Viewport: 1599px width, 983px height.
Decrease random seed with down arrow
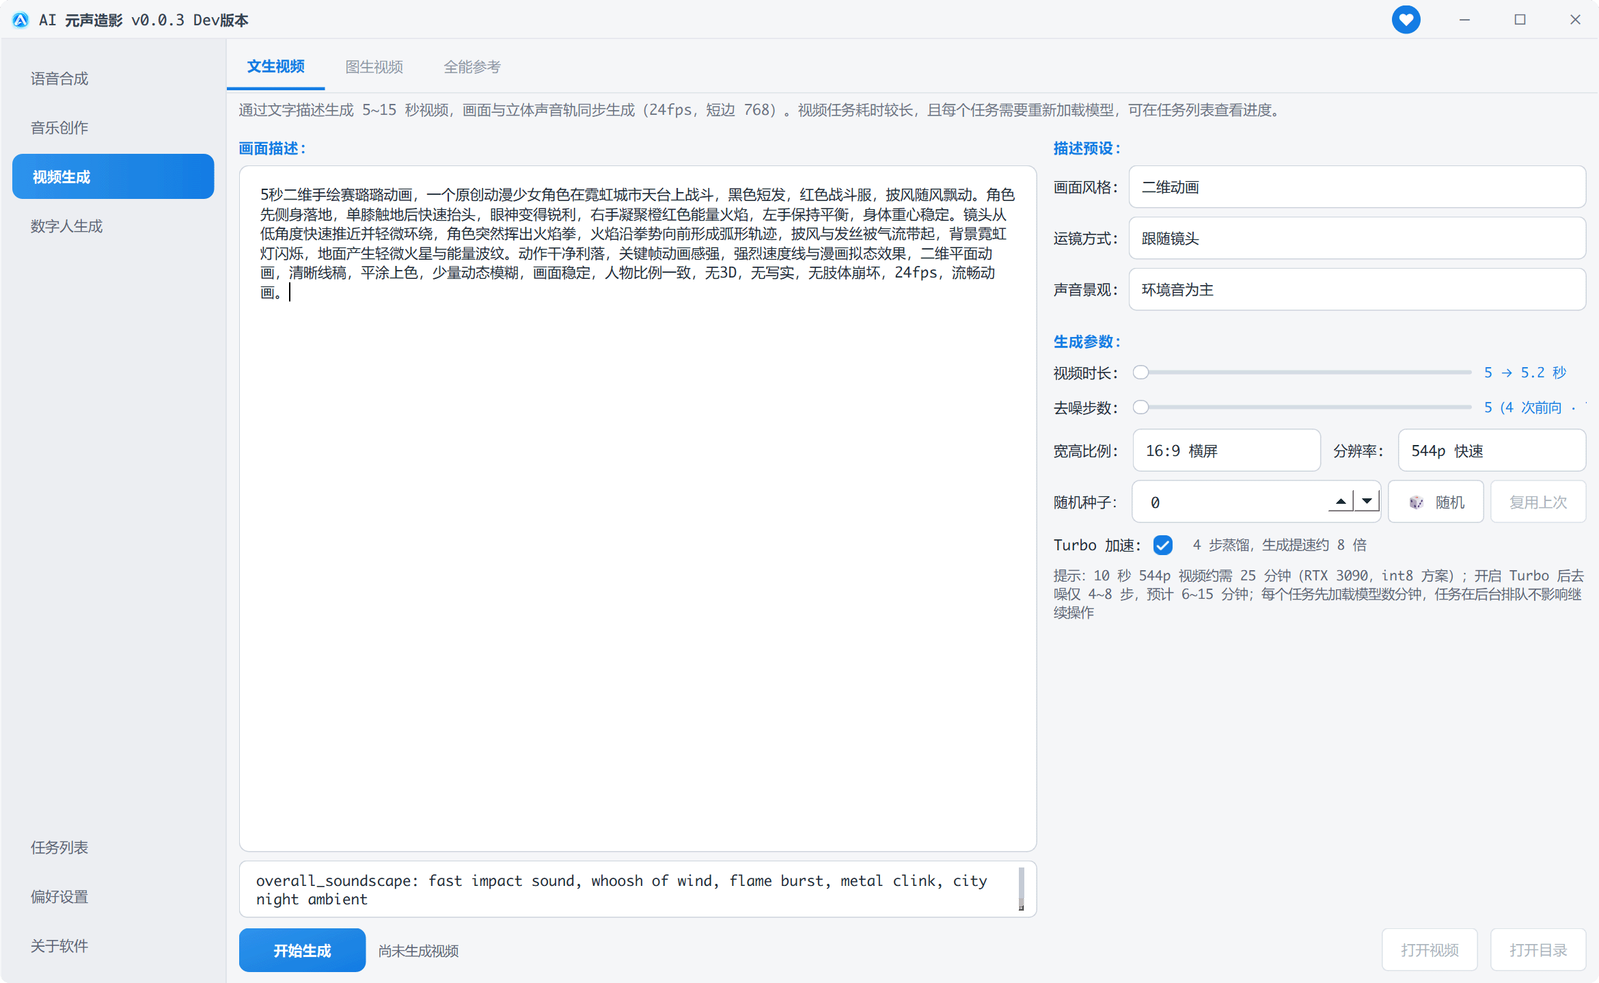(1367, 502)
